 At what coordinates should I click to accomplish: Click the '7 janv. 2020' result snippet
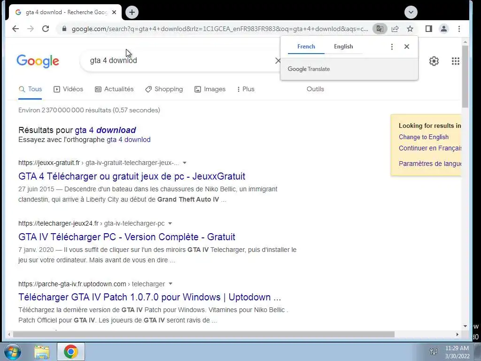[157, 255]
